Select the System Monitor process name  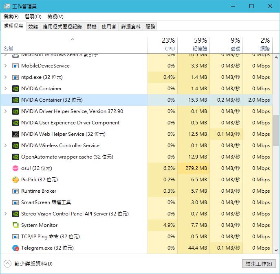click(39, 225)
